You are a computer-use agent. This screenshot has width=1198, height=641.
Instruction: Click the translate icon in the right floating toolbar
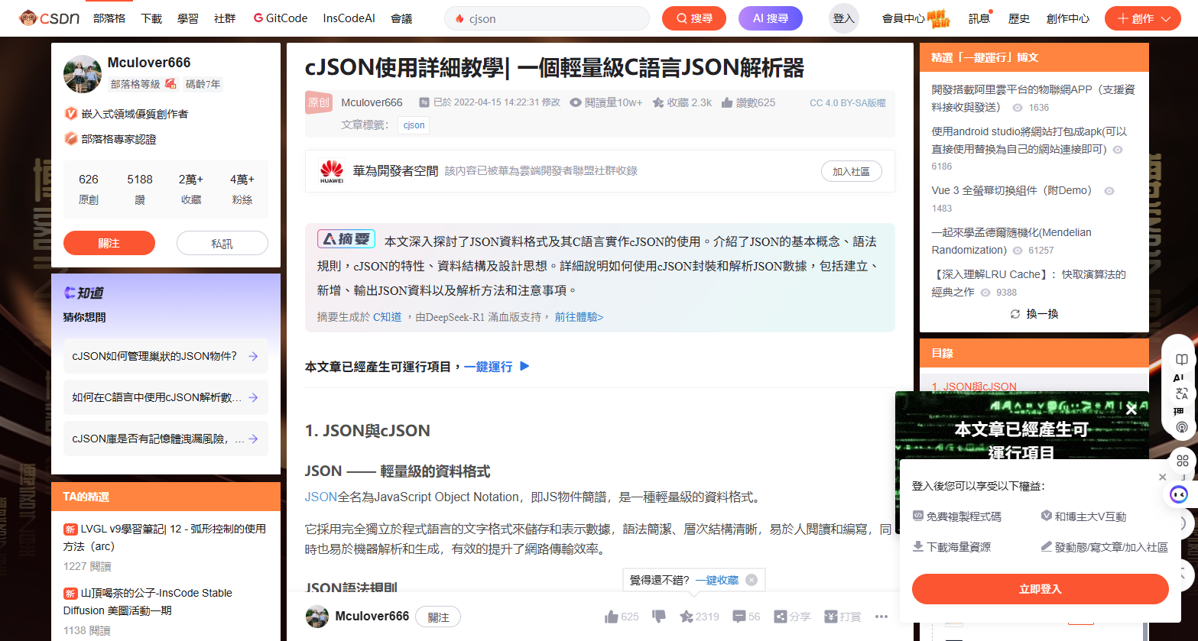click(1182, 393)
